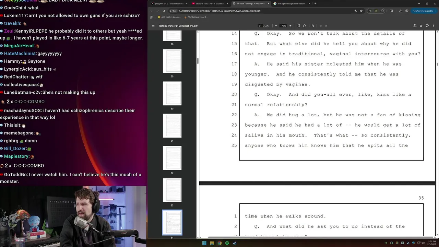Screen dimensions: 439x247
Task: Switch to average schizophrenia disease tab
Action: click(291, 3)
